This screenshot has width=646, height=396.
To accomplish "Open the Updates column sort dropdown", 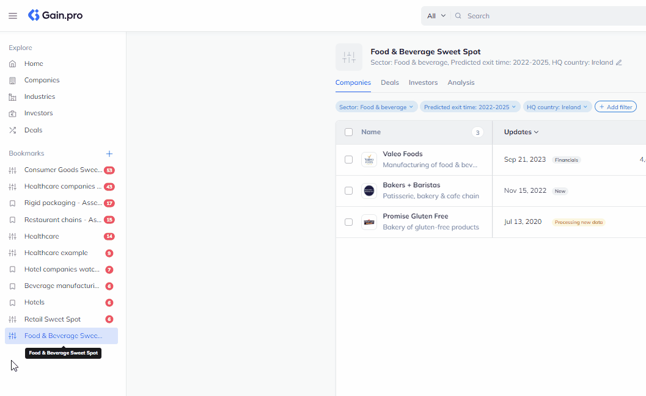I will click(x=521, y=132).
